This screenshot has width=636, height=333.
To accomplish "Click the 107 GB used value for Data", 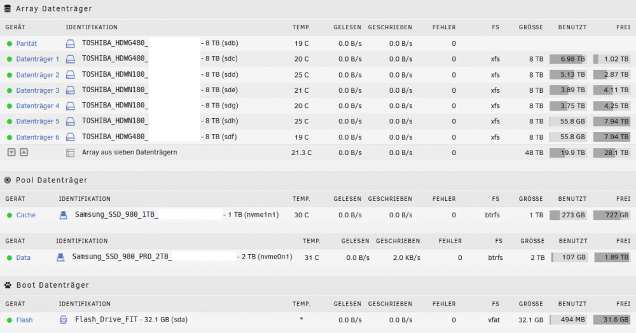I will (x=574, y=257).
